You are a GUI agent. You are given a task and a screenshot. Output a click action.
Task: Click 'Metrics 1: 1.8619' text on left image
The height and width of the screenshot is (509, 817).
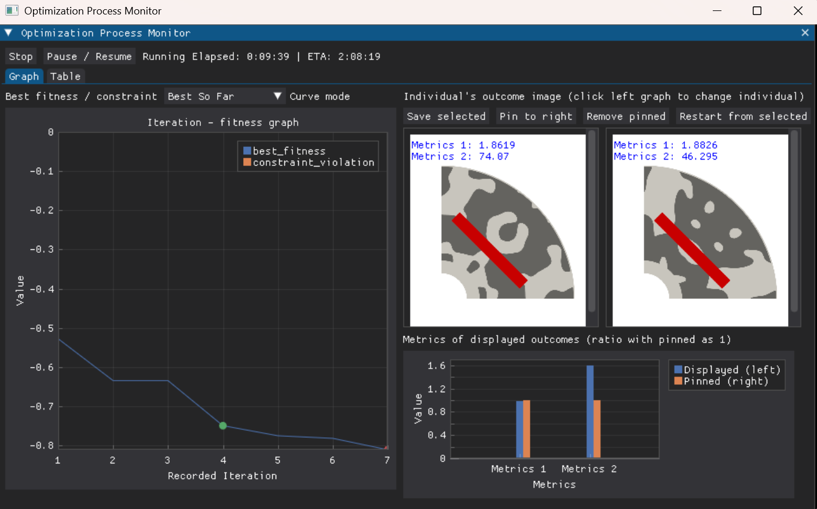463,145
